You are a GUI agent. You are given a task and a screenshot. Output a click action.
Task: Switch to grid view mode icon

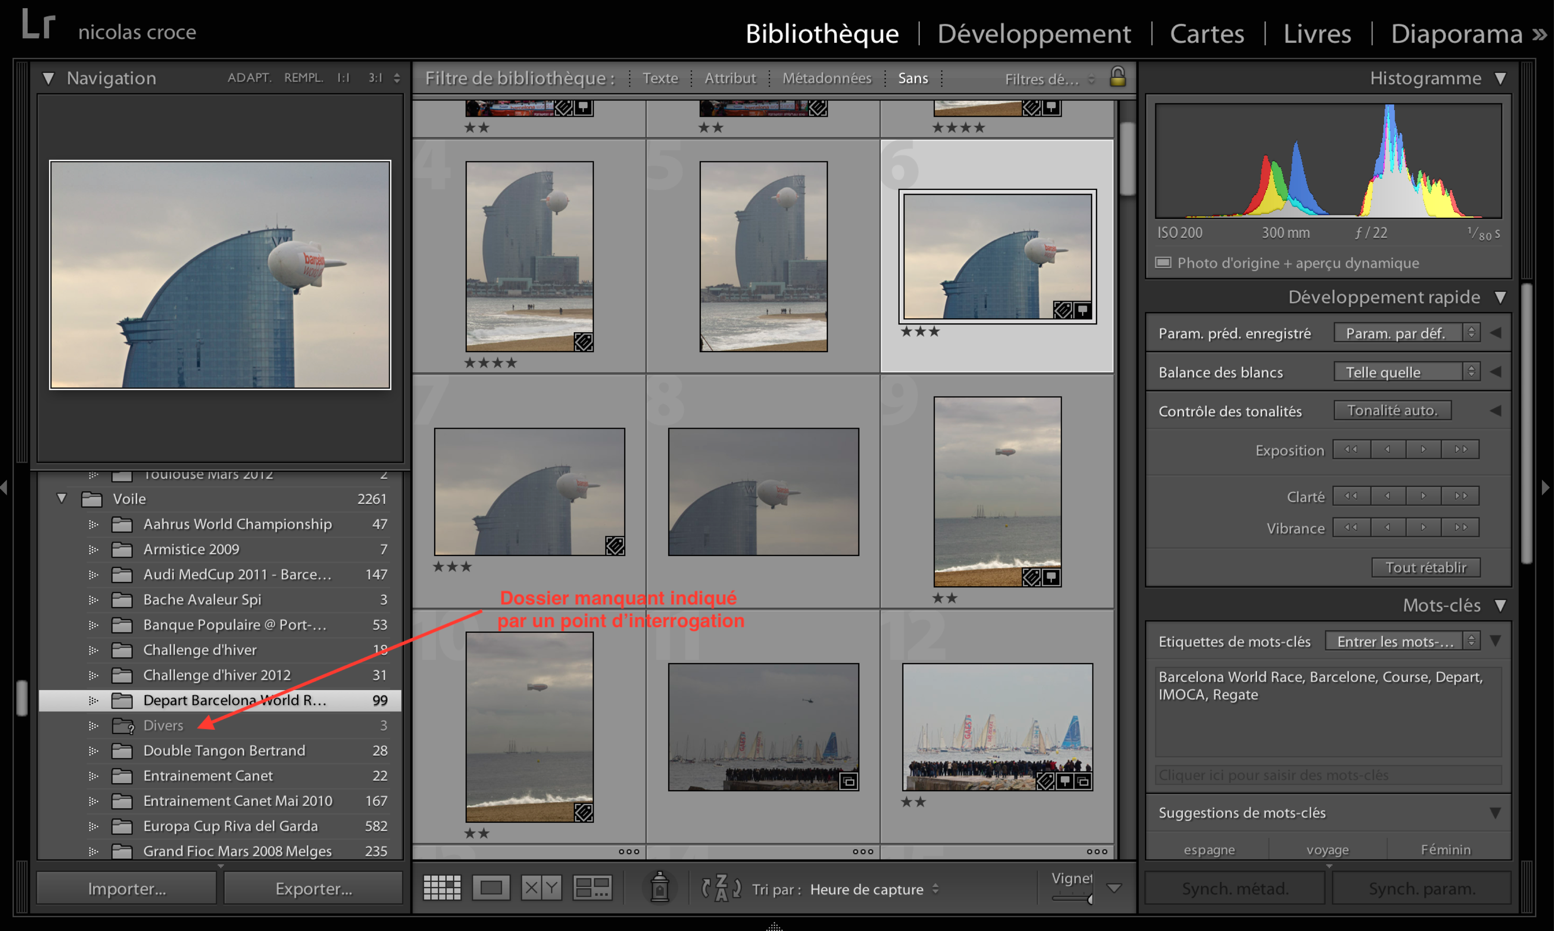pyautogui.click(x=442, y=888)
